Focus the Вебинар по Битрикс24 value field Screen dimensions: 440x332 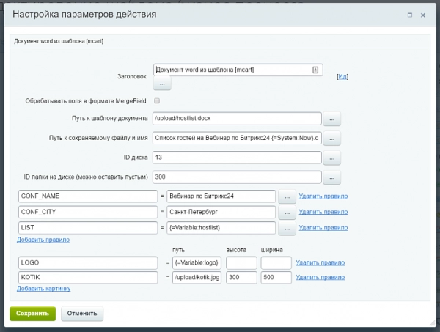(221, 196)
